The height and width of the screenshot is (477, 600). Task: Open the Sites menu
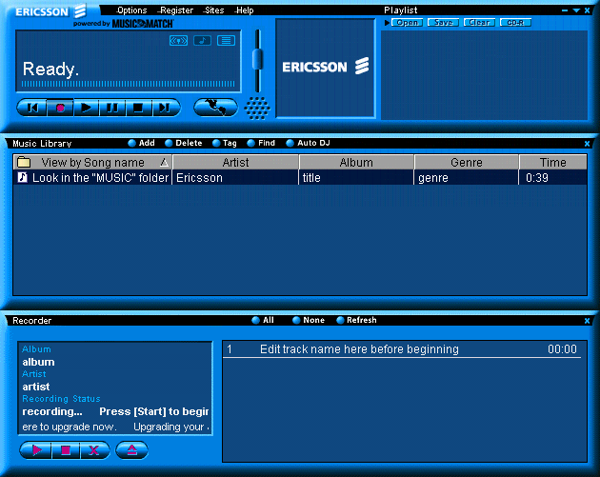213,10
